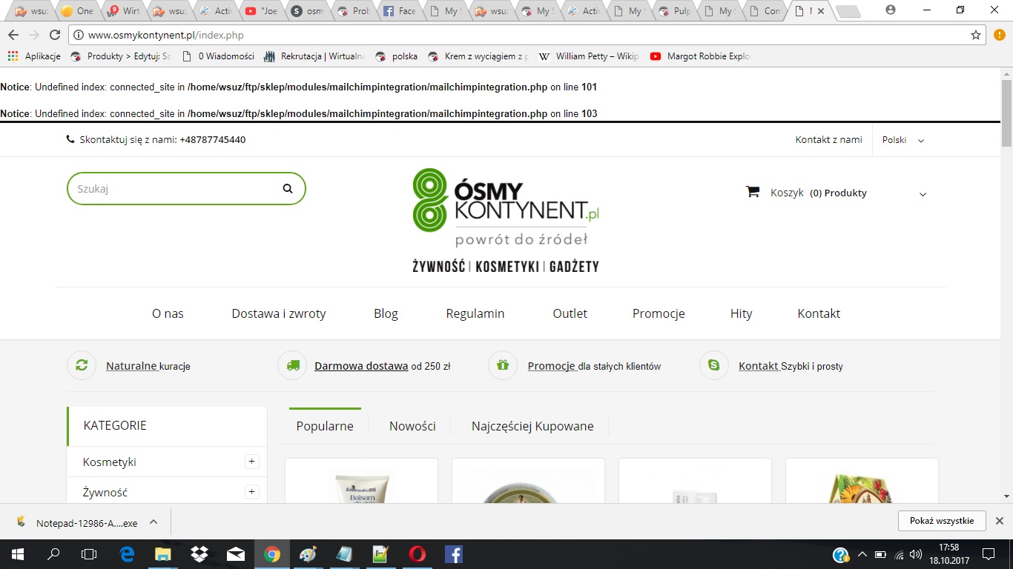Switch to the Popularne tab
Screen dimensions: 1013x569
pyautogui.click(x=325, y=426)
